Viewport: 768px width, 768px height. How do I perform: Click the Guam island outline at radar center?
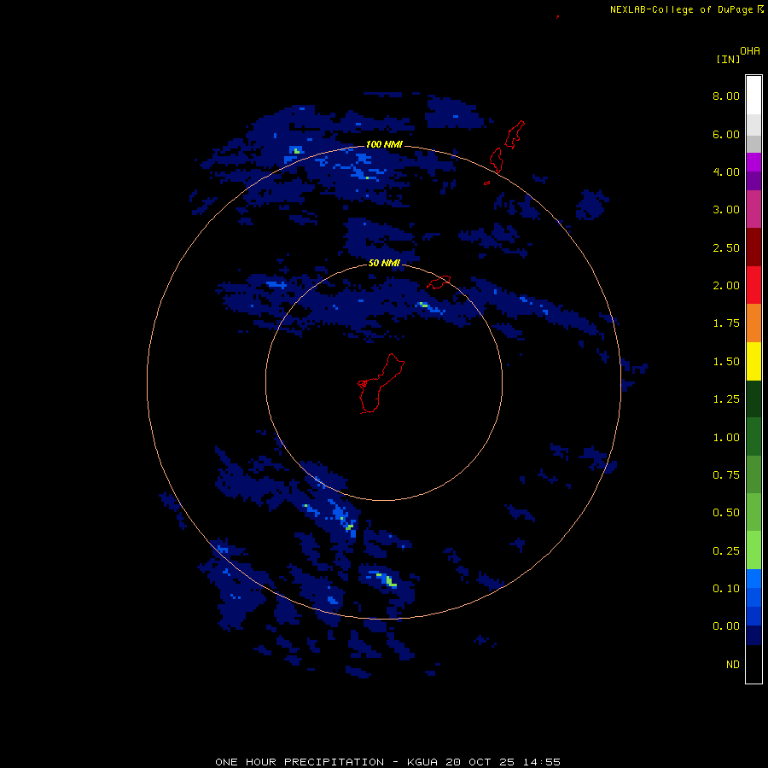tap(380, 383)
